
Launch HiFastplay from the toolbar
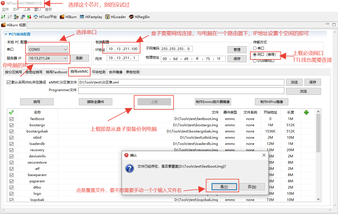[x=91, y=17]
